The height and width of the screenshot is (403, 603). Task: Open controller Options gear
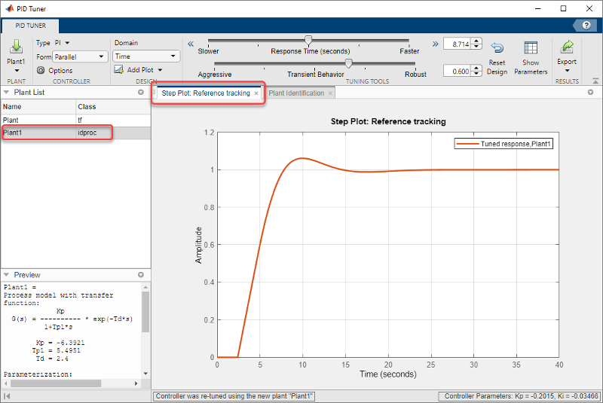coord(41,70)
